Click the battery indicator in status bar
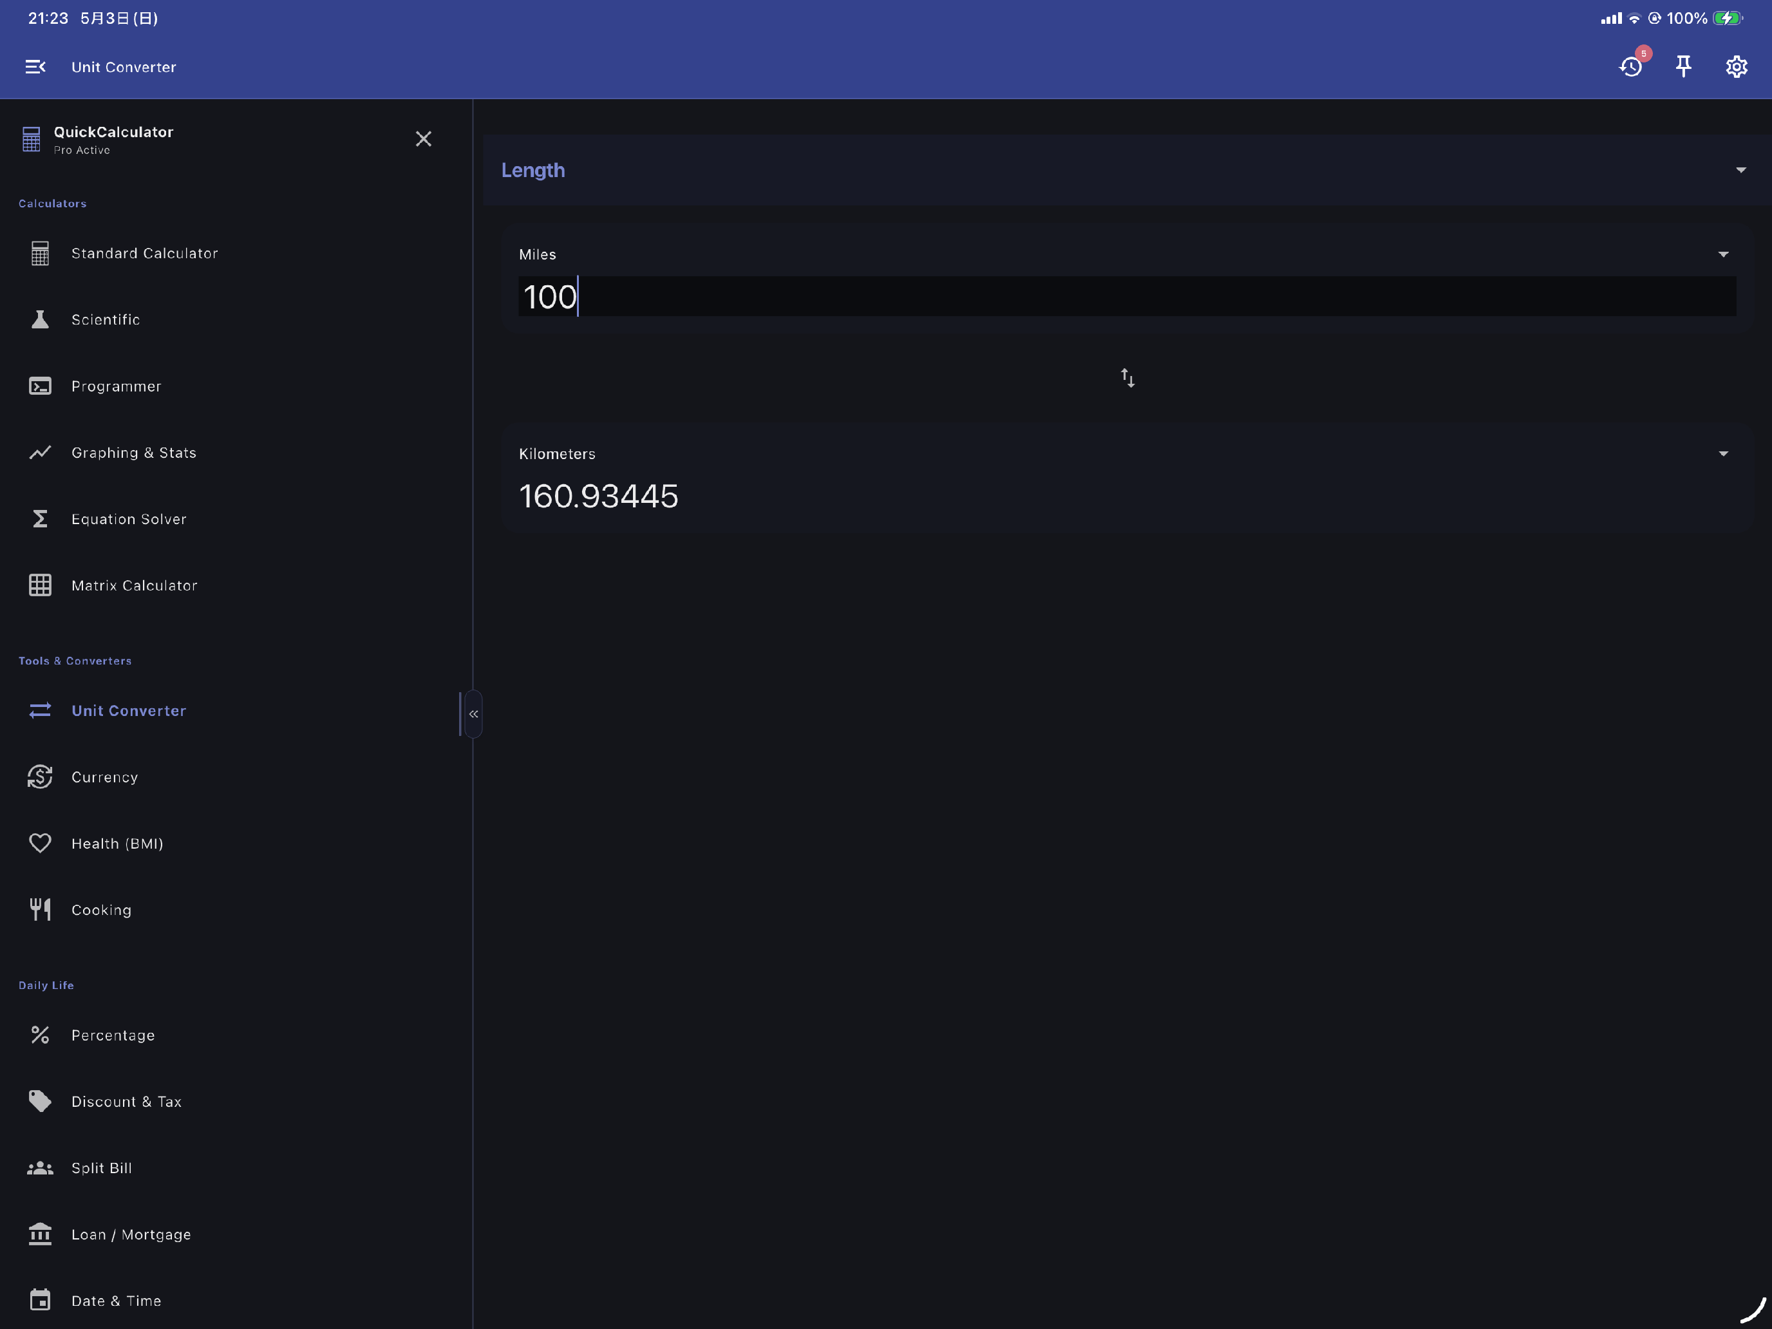The height and width of the screenshot is (1329, 1772). point(1727,17)
